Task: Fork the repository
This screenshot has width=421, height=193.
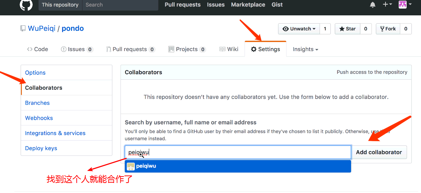Action: (x=388, y=29)
